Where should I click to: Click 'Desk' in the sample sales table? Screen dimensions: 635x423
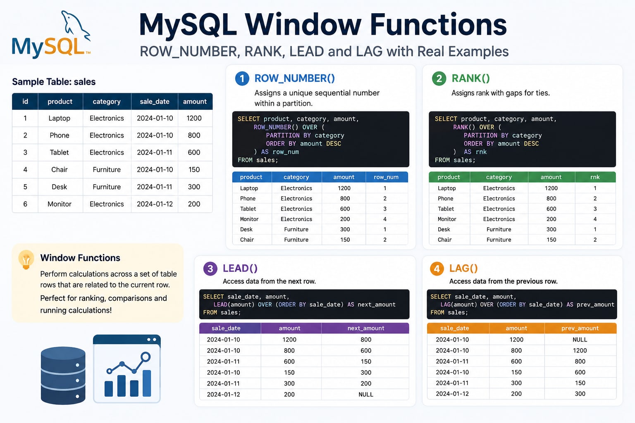[60, 187]
